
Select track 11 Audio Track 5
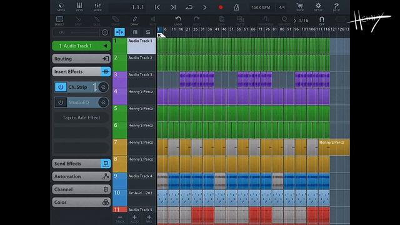[x=141, y=210]
